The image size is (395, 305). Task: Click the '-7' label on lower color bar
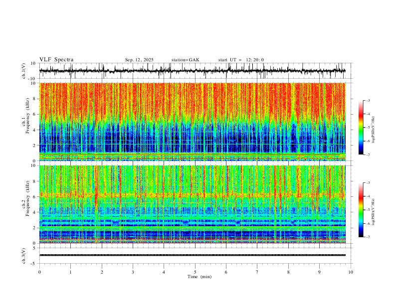368,237
